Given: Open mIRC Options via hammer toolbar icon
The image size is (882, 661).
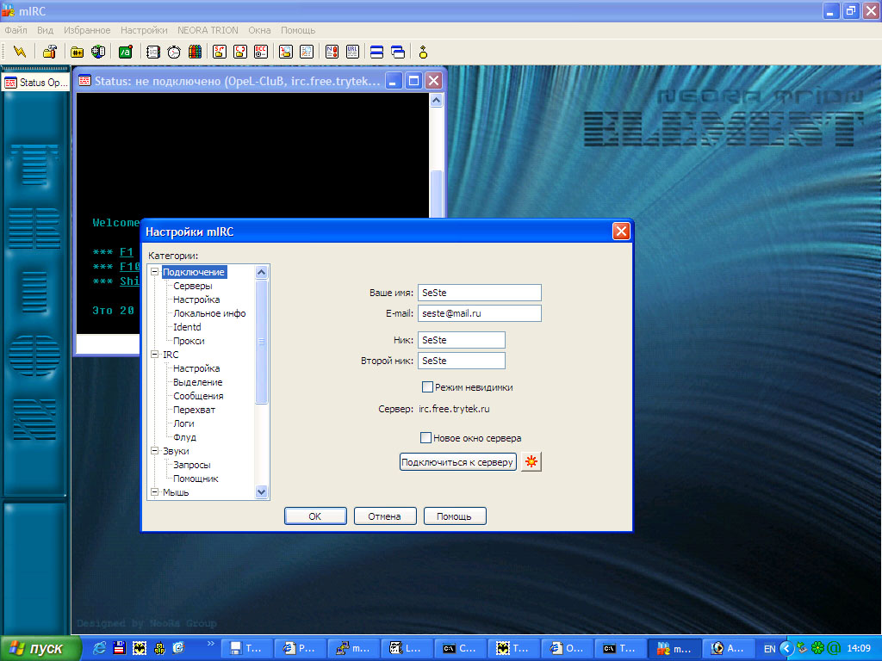Looking at the screenshot, I should pos(49,52).
